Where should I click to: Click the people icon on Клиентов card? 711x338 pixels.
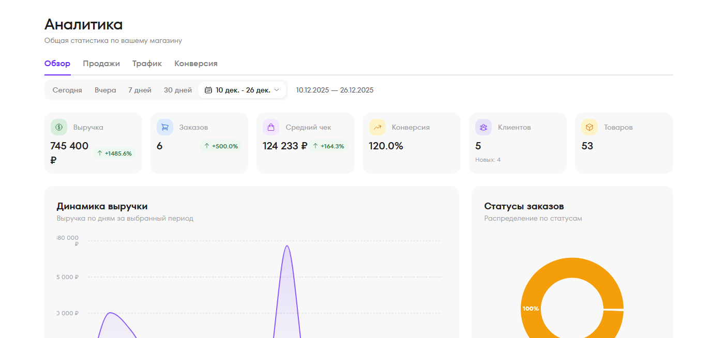(483, 127)
